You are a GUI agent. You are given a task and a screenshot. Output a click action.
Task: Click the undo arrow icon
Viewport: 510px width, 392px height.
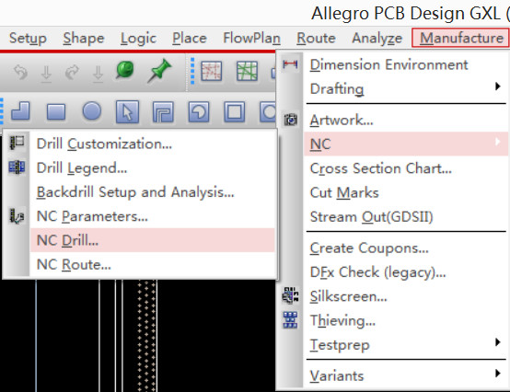(x=21, y=72)
